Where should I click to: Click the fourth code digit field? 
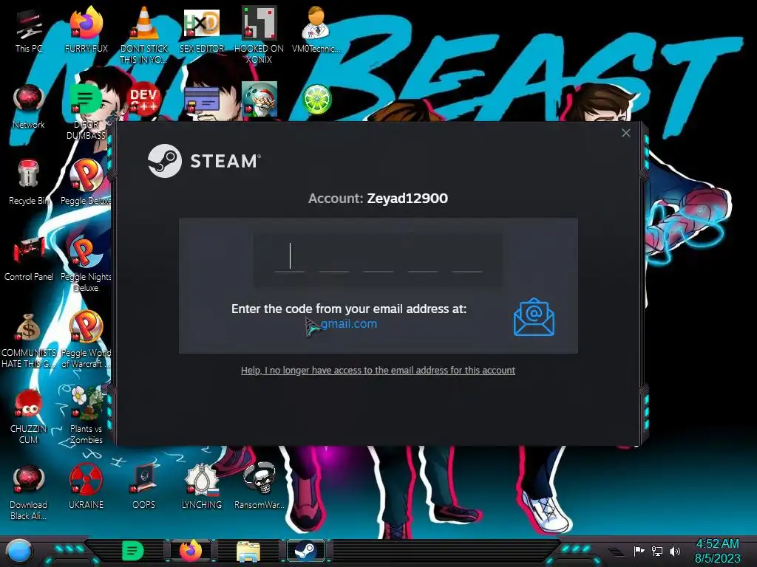coord(423,258)
